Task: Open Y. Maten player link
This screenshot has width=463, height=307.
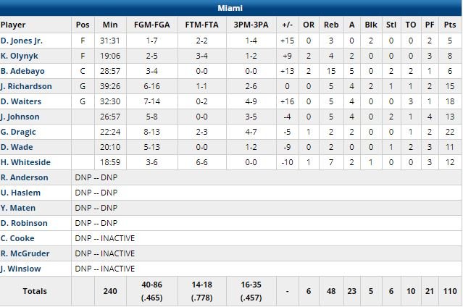Action: click(18, 208)
